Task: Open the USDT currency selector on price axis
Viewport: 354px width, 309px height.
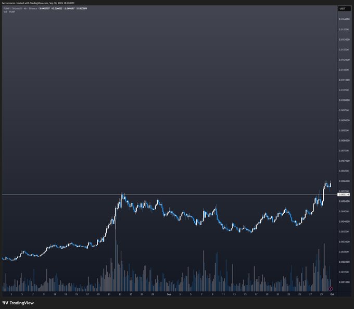Action: coord(344,9)
